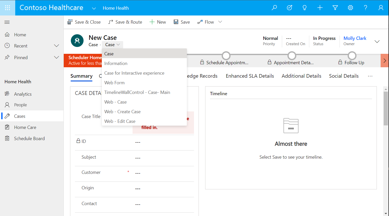Click the Analytics icon in sidebar
Image resolution: width=389 pixels, height=216 pixels.
[x=7, y=94]
